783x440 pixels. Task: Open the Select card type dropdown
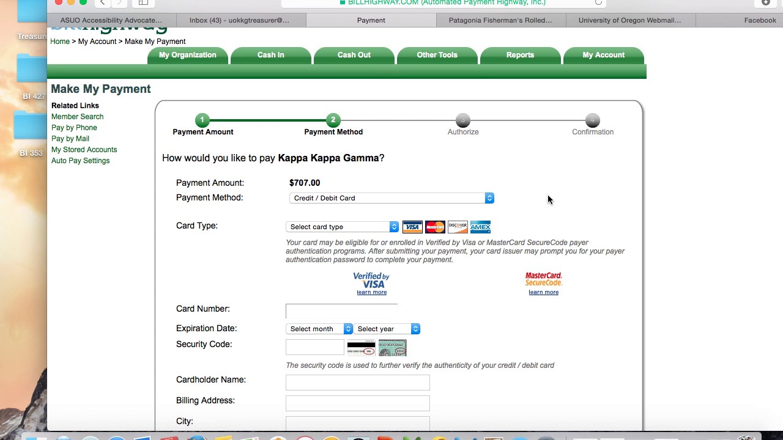click(x=342, y=227)
